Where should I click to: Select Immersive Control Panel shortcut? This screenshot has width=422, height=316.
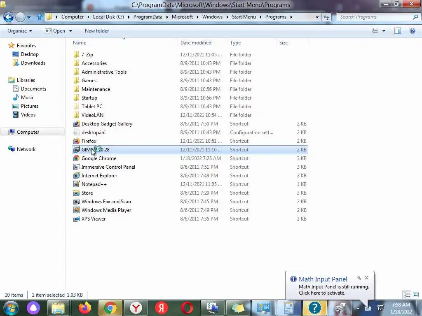[x=108, y=167]
